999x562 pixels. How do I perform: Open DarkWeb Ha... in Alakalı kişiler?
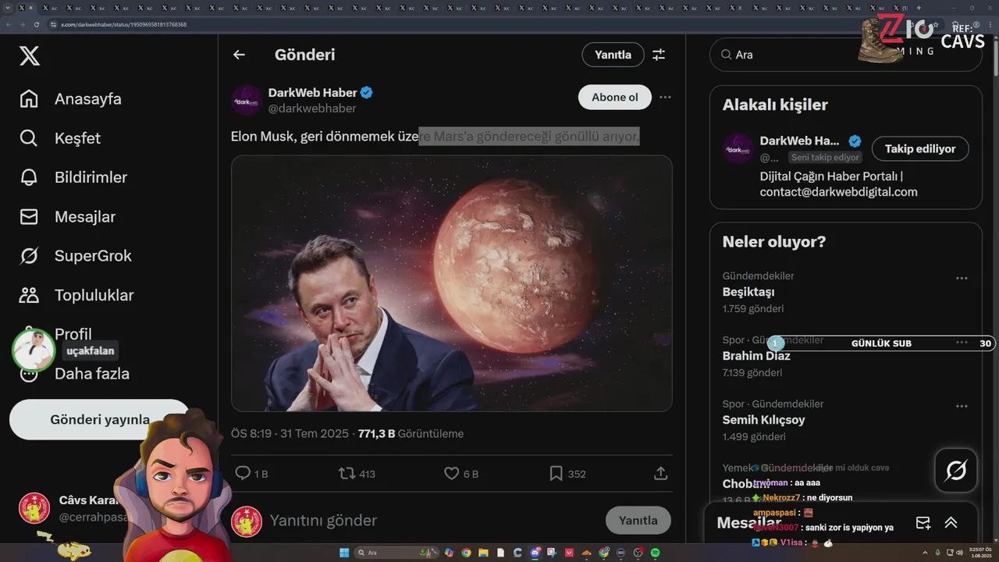[x=799, y=141]
